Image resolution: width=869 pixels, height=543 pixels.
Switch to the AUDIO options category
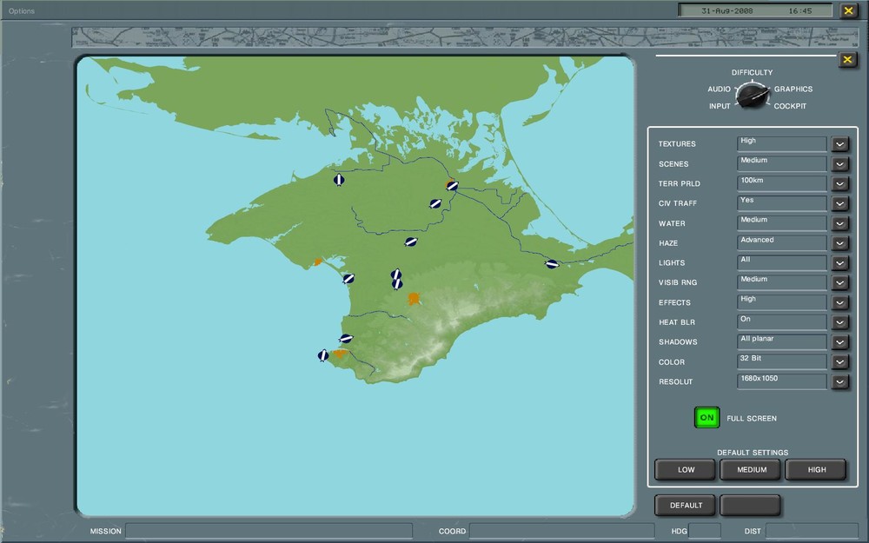click(719, 89)
